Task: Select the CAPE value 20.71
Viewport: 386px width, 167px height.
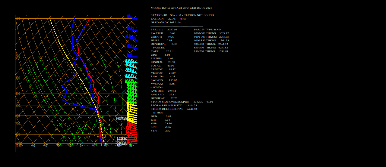Action: [x=169, y=51]
